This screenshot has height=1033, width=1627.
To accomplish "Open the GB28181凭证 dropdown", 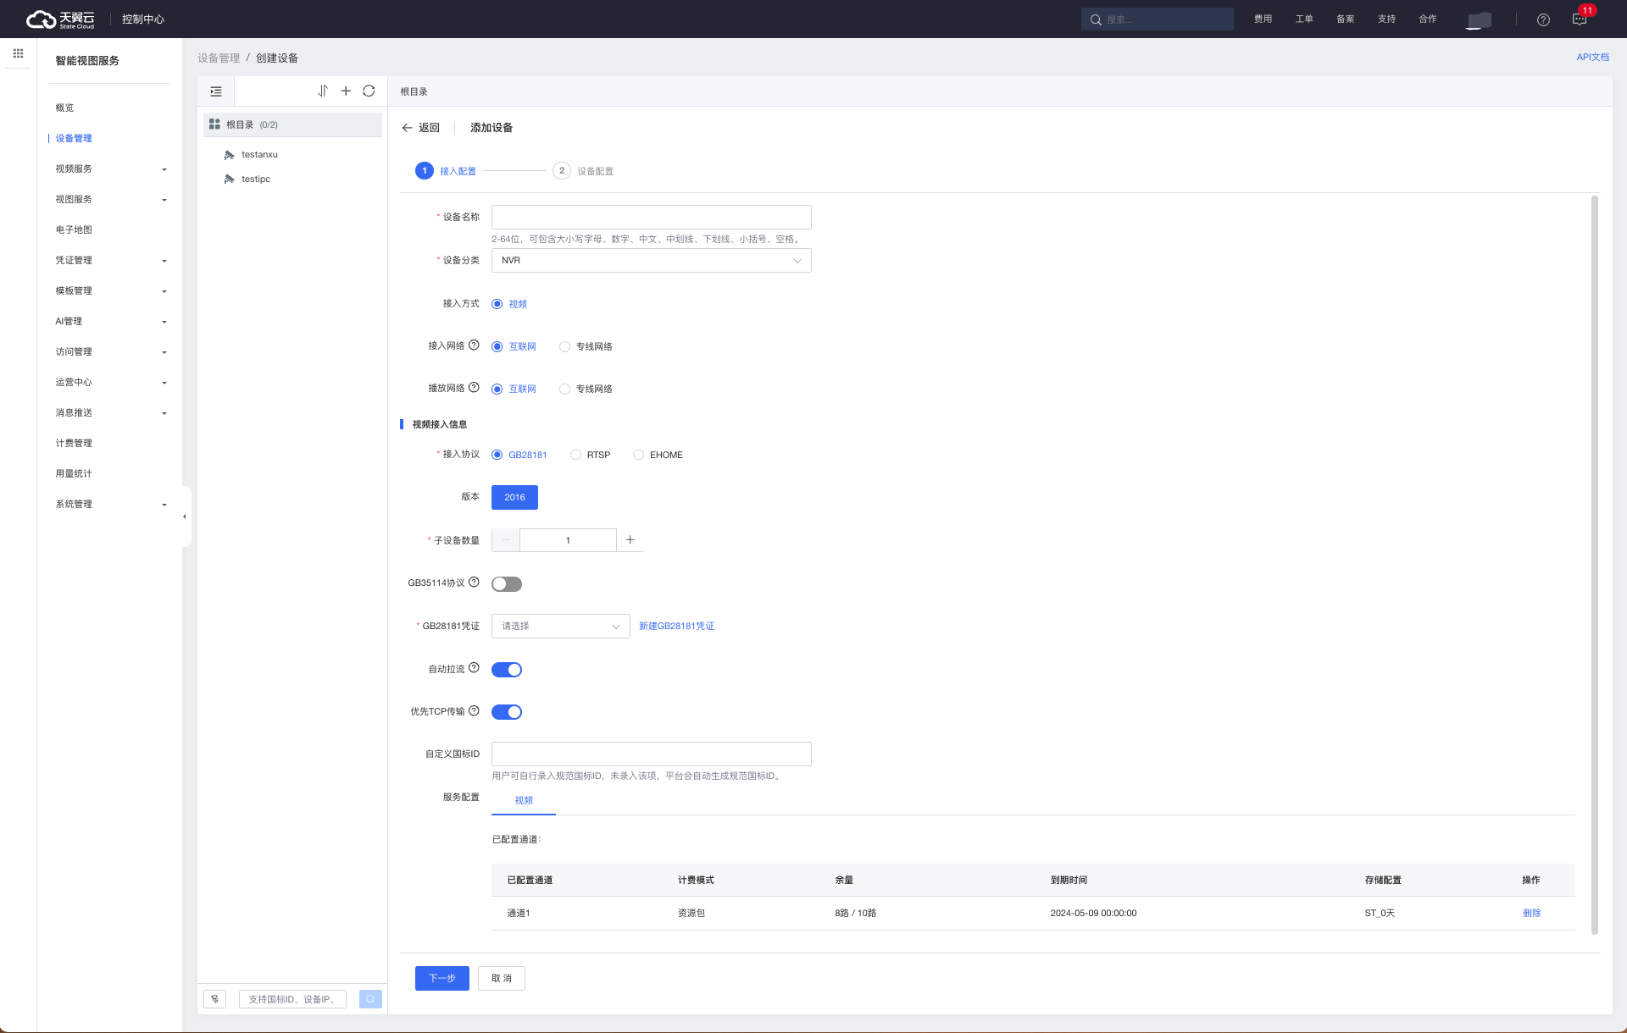I will pyautogui.click(x=560, y=627).
